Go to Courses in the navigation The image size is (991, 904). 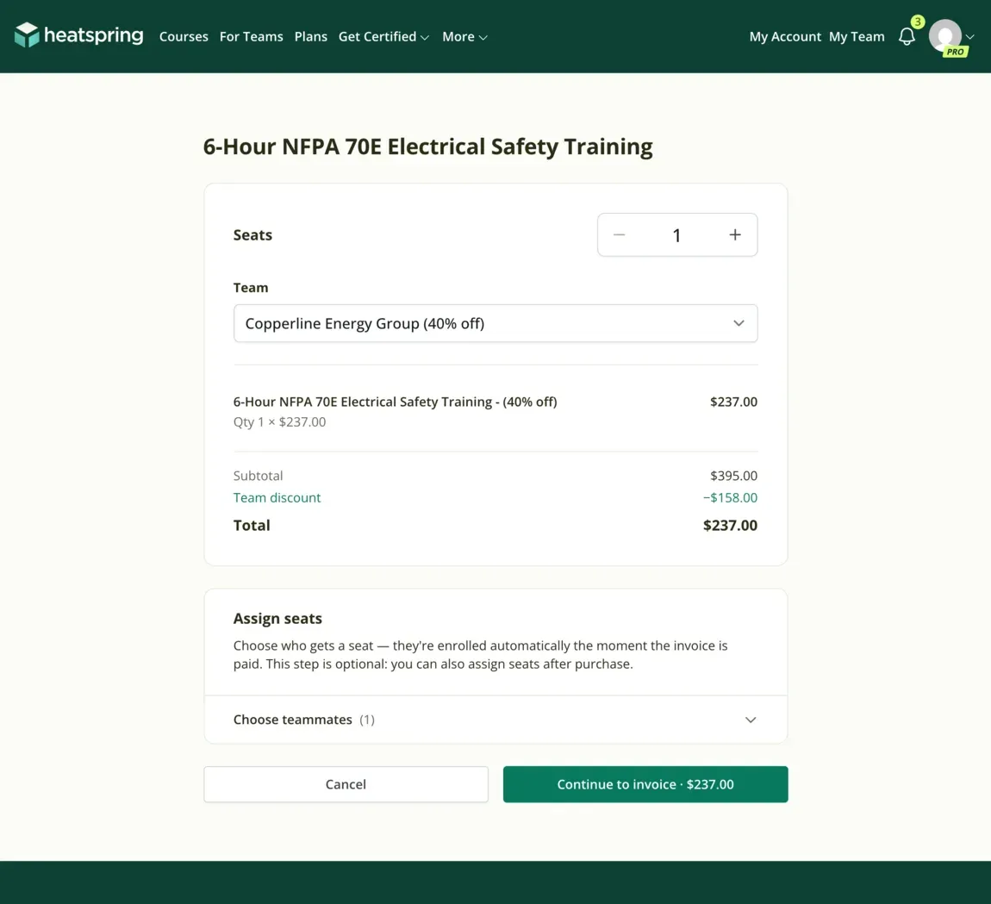[184, 37]
